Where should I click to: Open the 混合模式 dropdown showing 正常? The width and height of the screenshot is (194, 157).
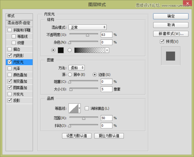coord(88,27)
